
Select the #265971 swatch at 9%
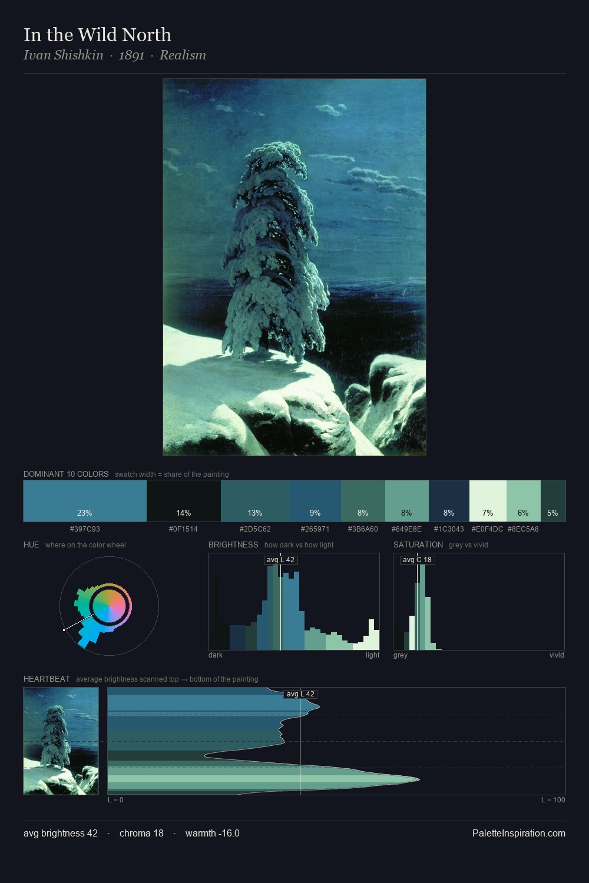(x=315, y=501)
